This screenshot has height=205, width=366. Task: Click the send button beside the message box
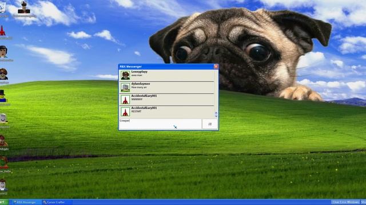pos(210,124)
